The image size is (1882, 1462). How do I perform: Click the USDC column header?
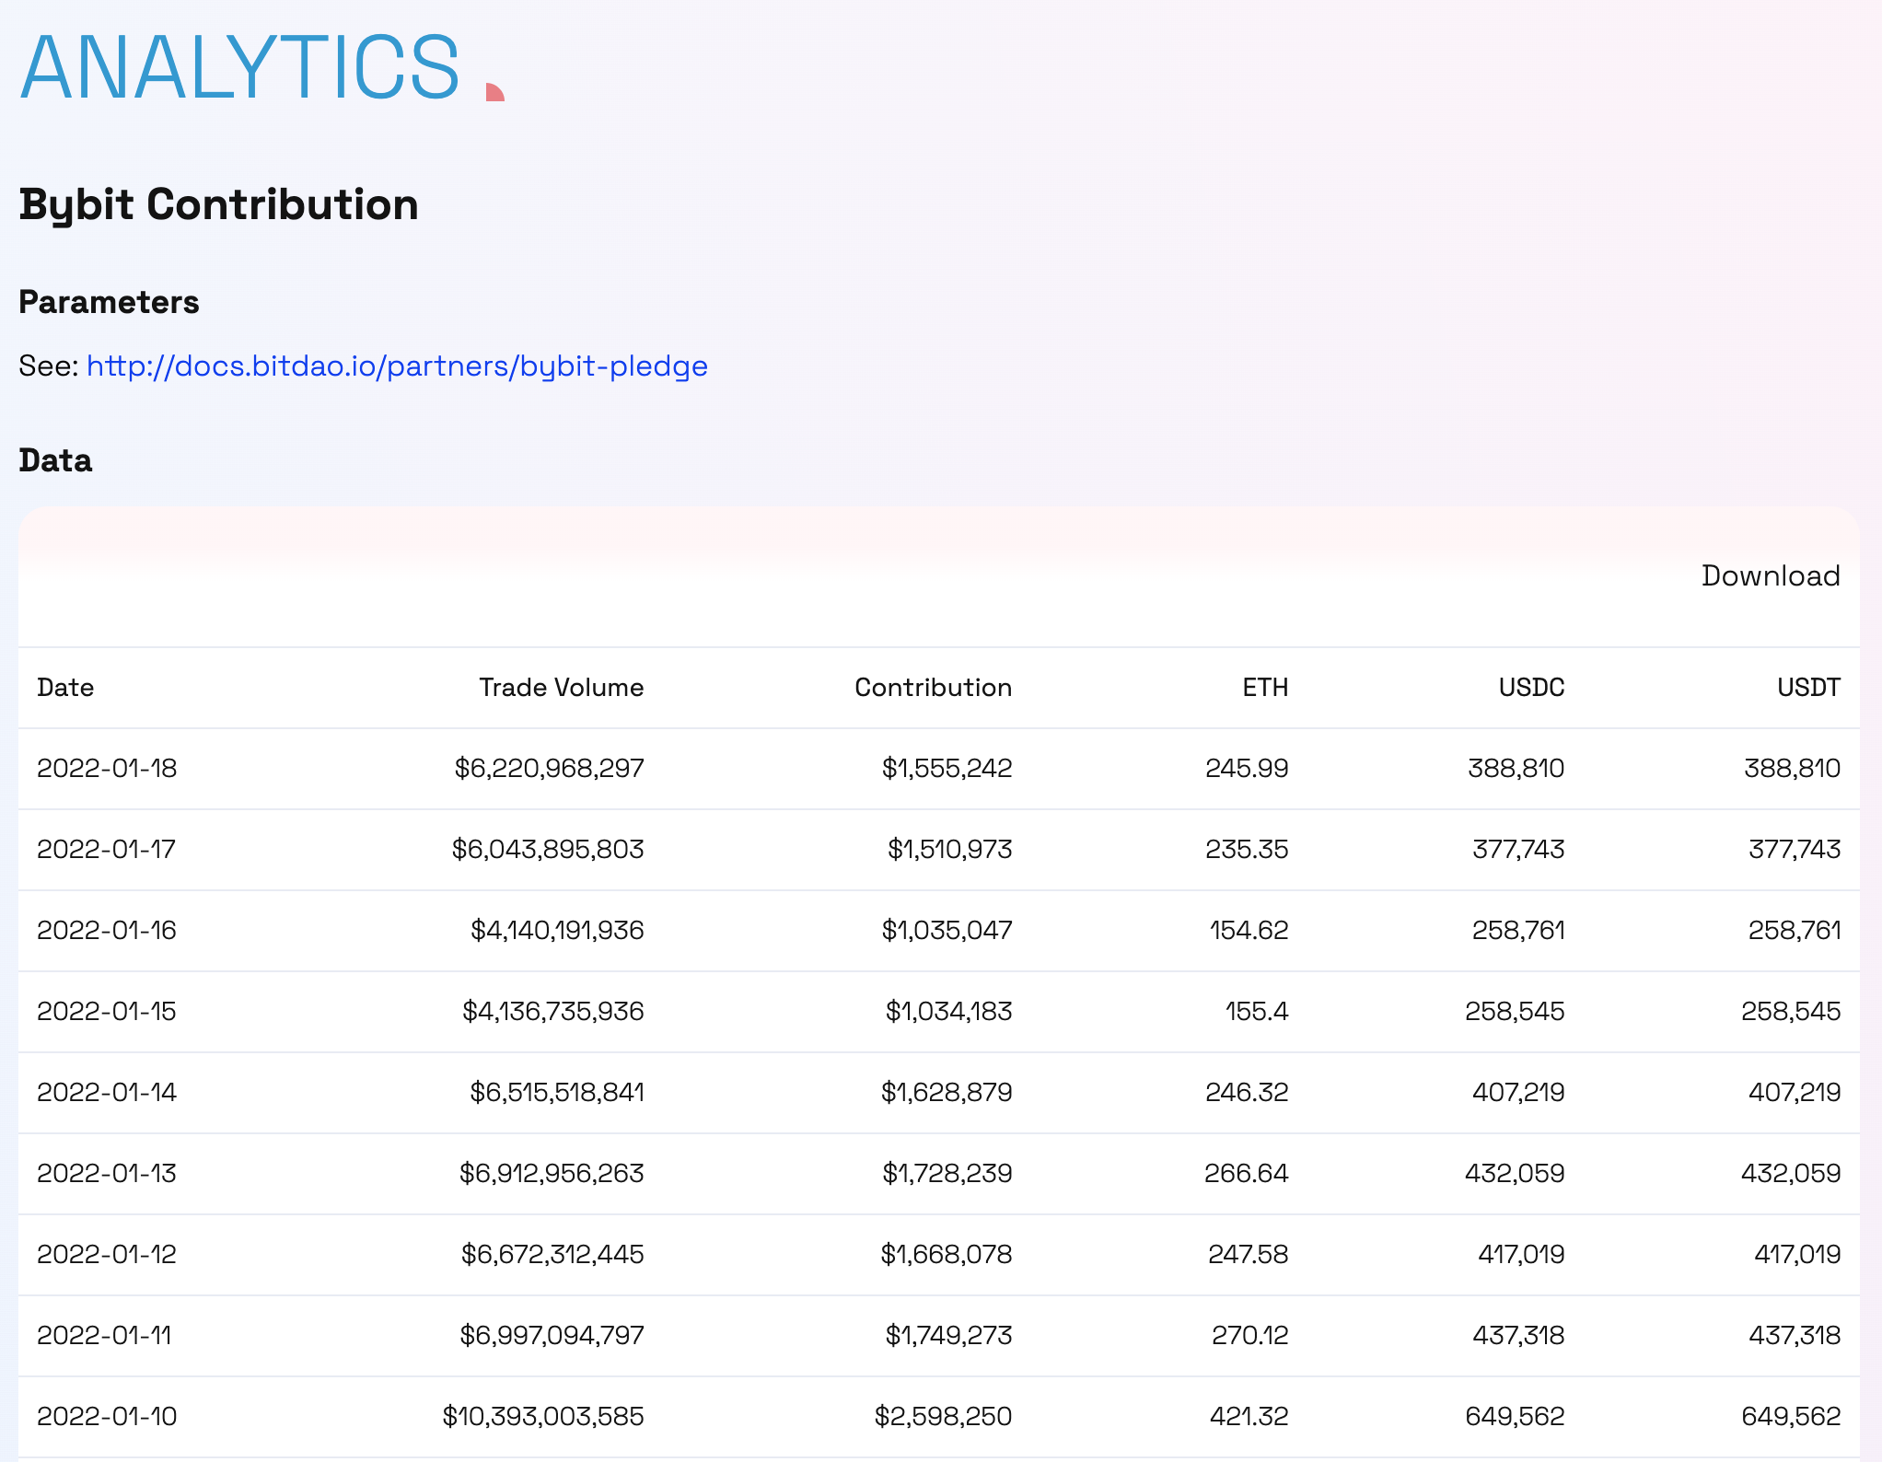[1531, 688]
